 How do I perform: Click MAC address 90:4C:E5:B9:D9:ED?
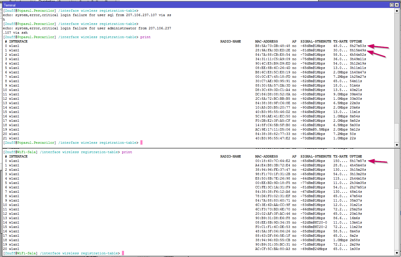273,63
